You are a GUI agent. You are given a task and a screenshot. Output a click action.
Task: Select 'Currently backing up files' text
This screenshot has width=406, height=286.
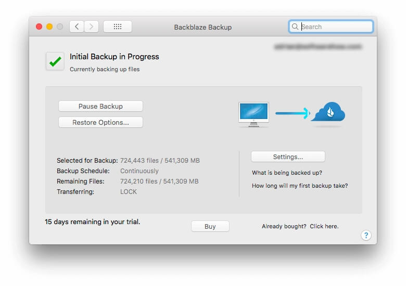tap(105, 69)
